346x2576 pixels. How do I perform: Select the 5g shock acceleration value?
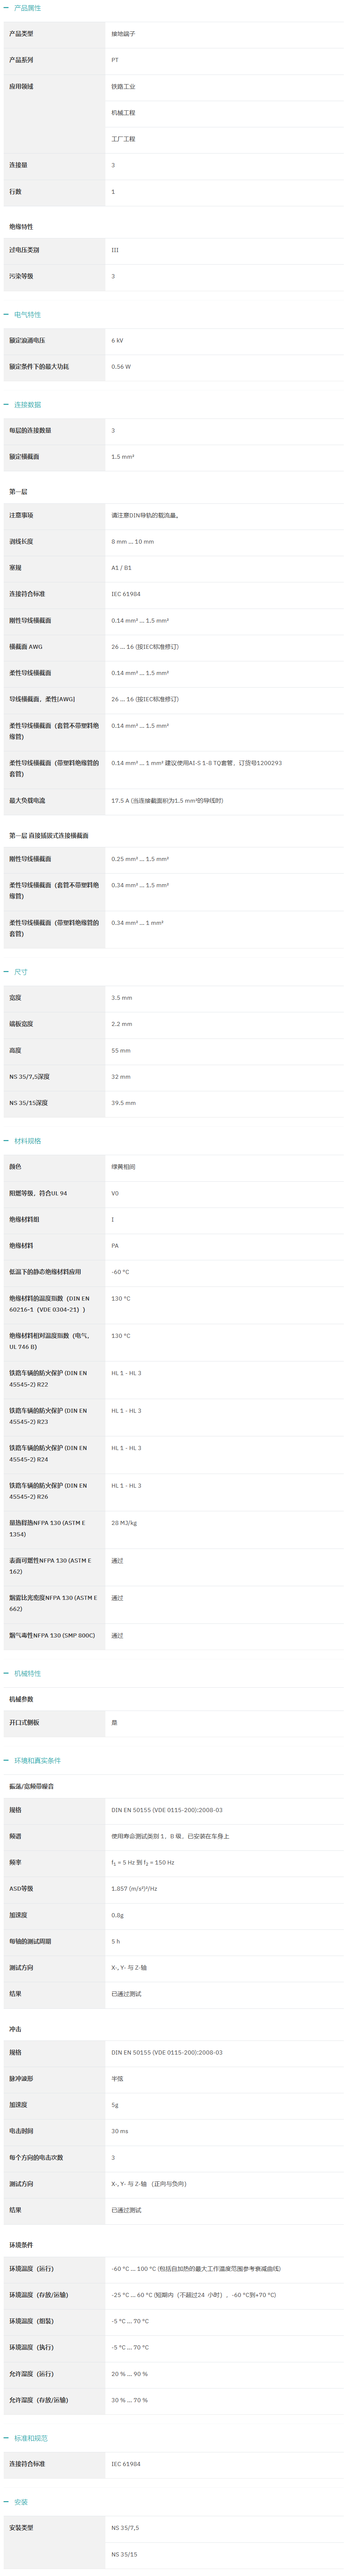pos(115,2105)
